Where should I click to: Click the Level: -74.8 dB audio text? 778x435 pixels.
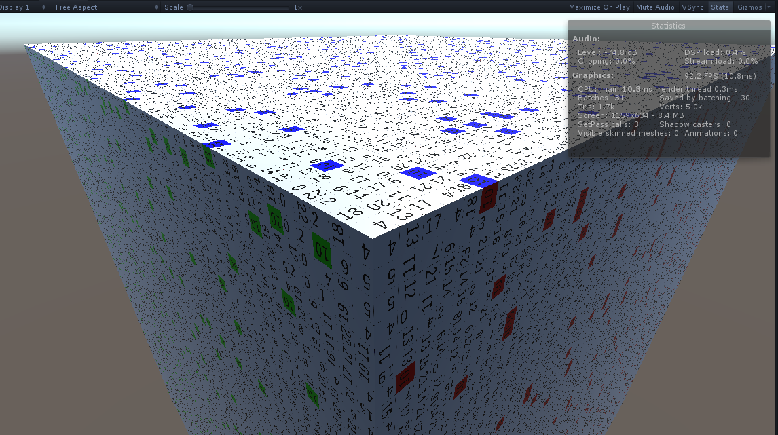click(x=607, y=52)
